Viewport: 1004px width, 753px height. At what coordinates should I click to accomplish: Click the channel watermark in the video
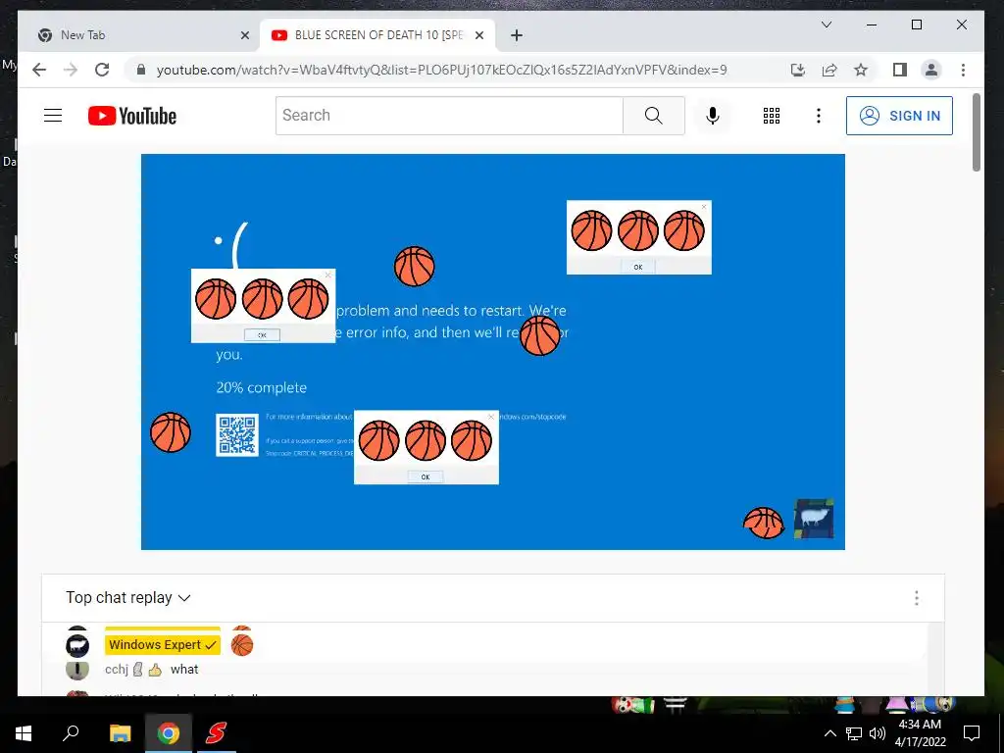(x=813, y=518)
